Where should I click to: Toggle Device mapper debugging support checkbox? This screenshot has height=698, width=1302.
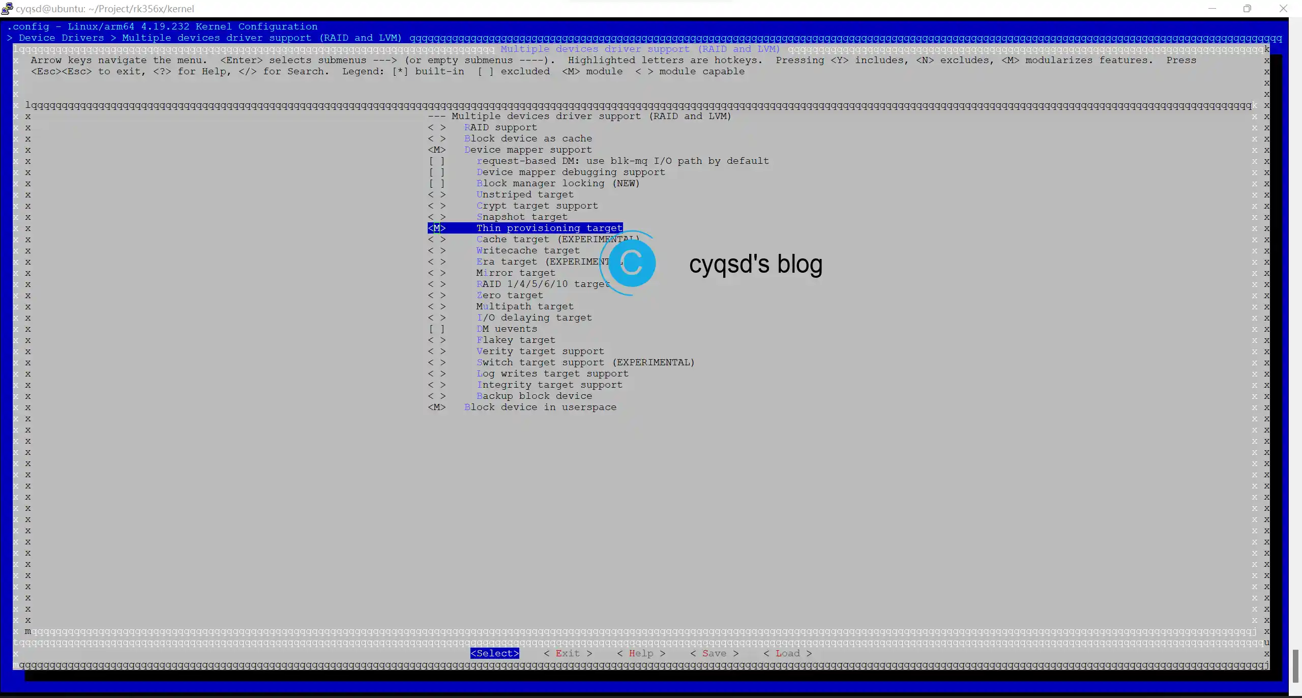click(x=436, y=172)
